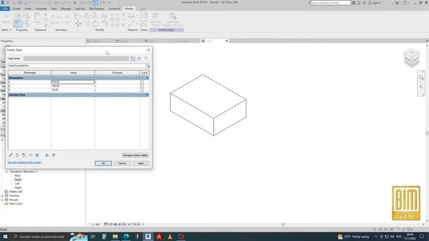Click the Revit application logo

[x=3, y=3]
